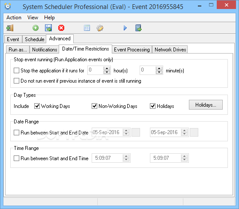
Task: Click the red X delete icon
Action: pyautogui.click(x=61, y=28)
